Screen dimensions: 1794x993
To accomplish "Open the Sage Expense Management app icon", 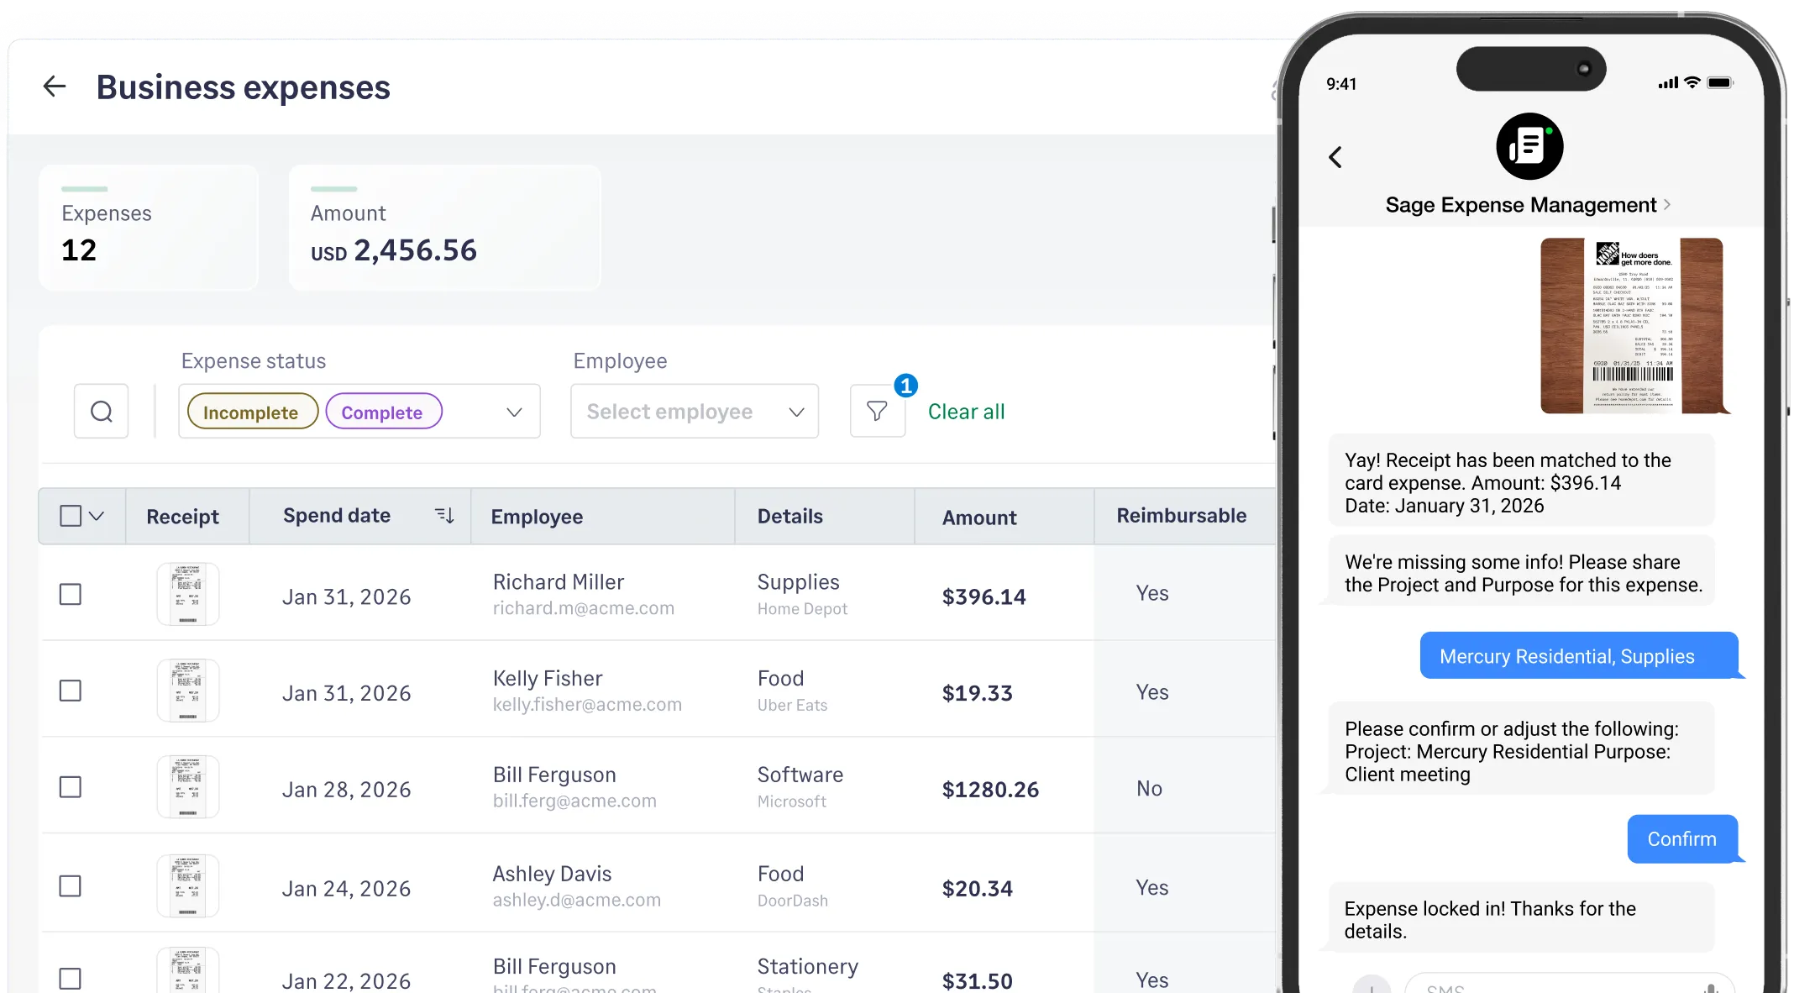I will (x=1529, y=146).
